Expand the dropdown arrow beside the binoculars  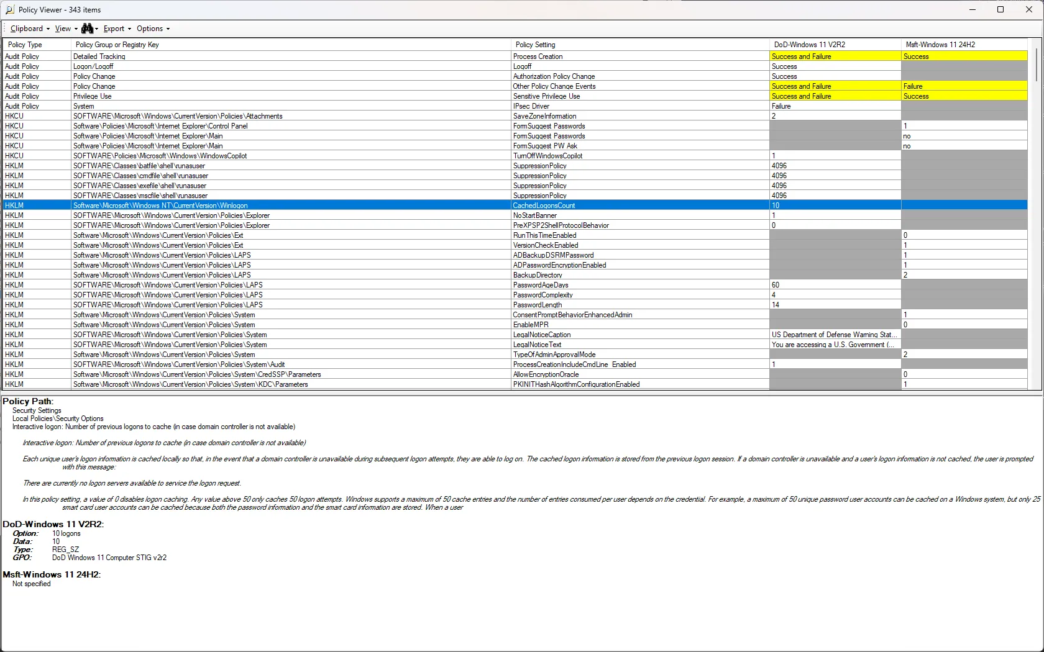pyautogui.click(x=96, y=29)
